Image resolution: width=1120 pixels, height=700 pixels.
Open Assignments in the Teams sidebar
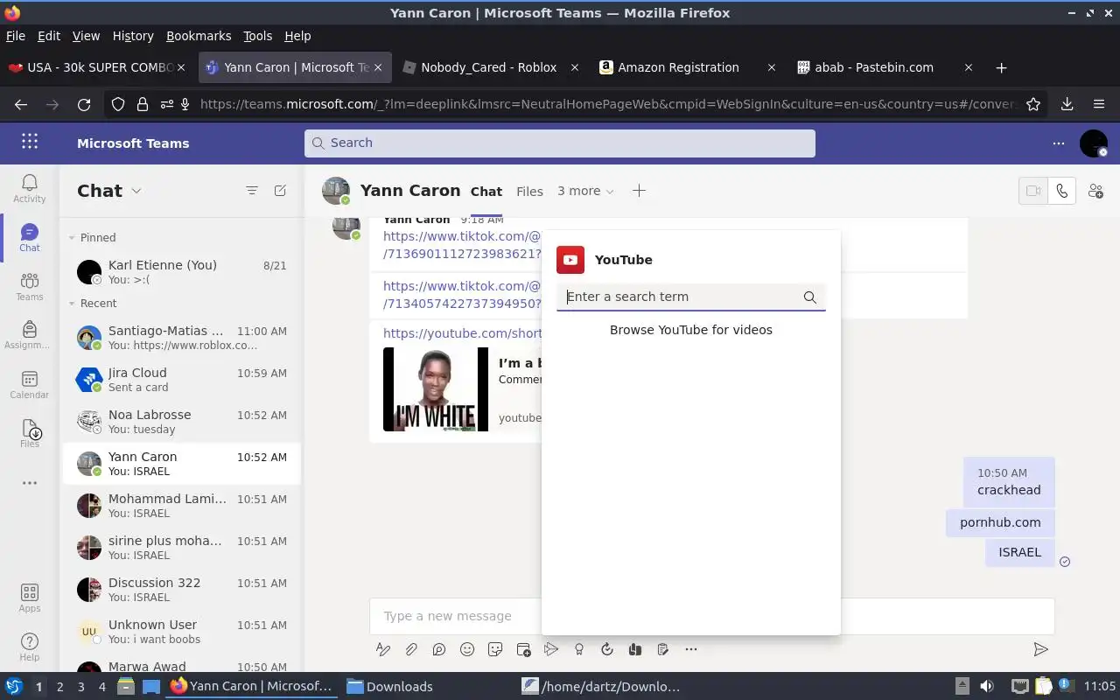29,334
